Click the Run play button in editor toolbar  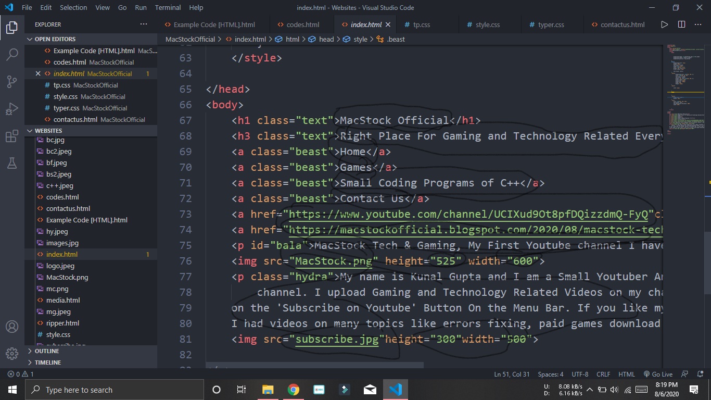pyautogui.click(x=664, y=24)
